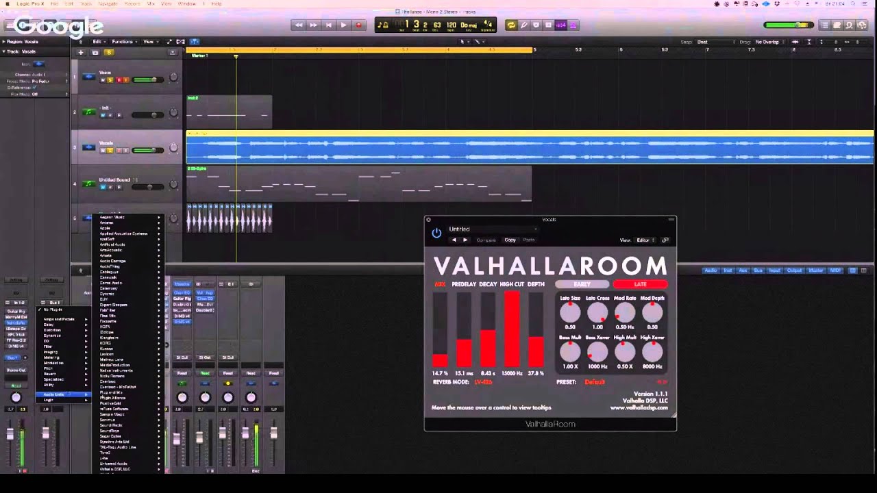The width and height of the screenshot is (877, 493).
Task: Click the plugin header link icon
Action: [665, 240]
